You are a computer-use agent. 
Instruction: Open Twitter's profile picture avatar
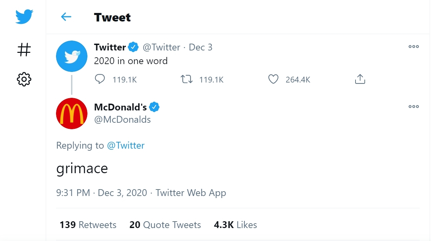point(72,56)
